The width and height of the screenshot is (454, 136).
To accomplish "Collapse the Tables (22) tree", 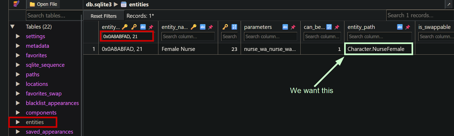I will pyautogui.click(x=12, y=27).
